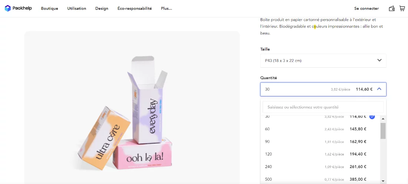Click the Se connecter link
Viewport: 408px width, 184px height.
[366, 9]
